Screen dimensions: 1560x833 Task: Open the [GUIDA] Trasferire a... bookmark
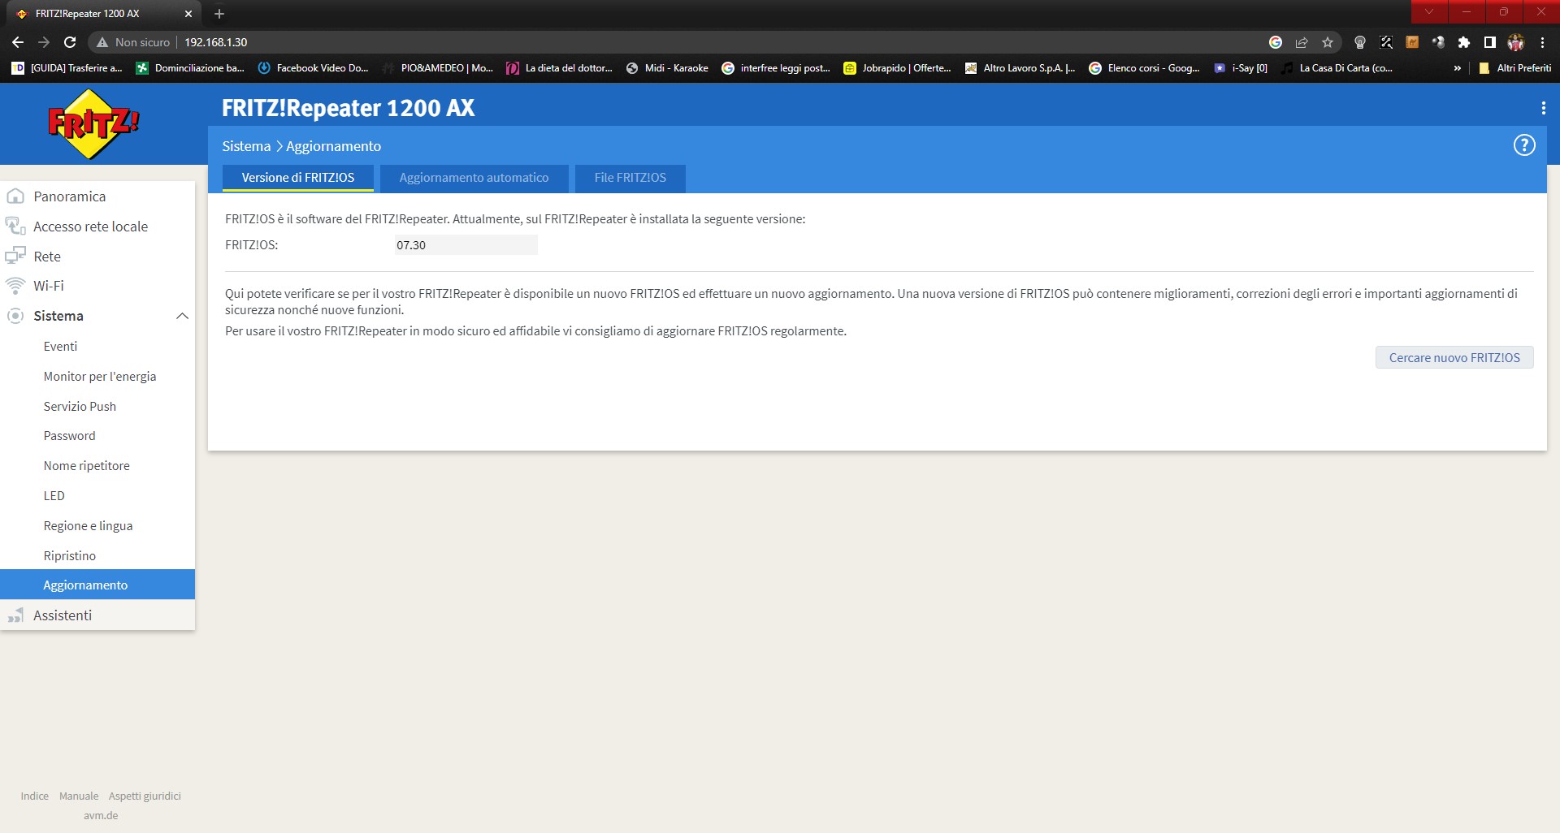click(67, 68)
